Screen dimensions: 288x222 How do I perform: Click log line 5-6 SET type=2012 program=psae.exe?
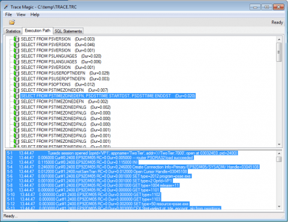99,176
